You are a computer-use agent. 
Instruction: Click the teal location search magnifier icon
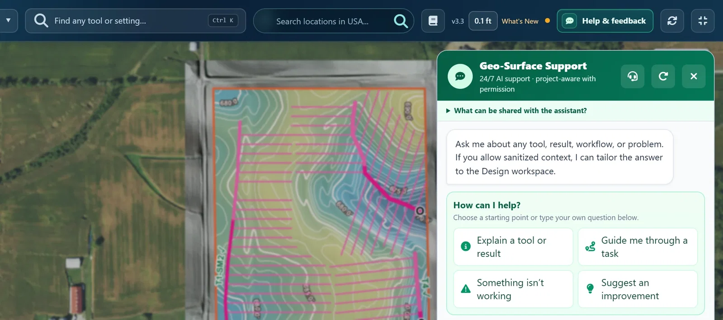pyautogui.click(x=401, y=21)
